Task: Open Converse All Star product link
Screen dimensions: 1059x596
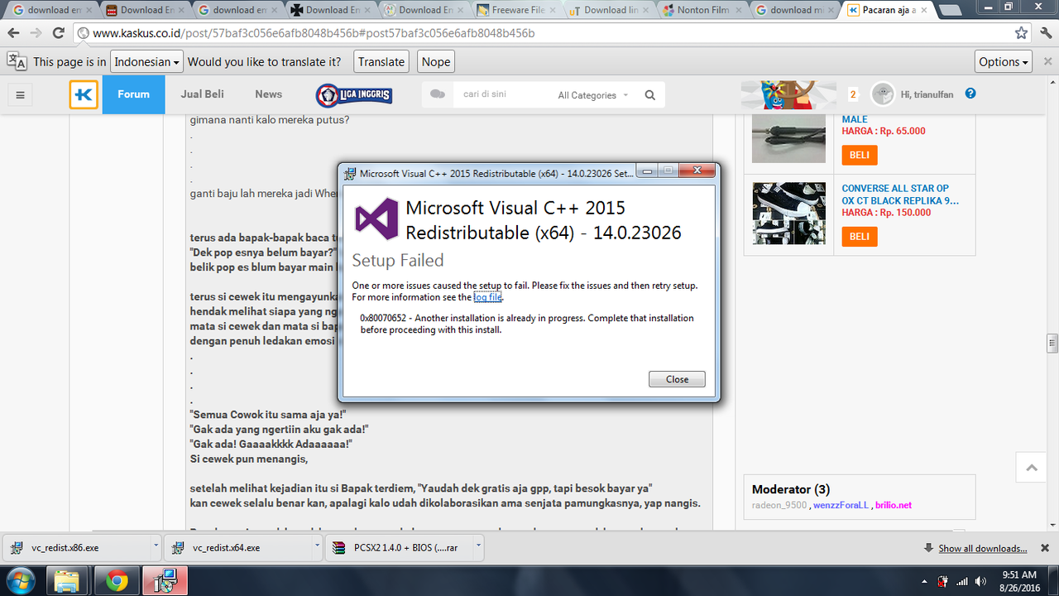Action: 900,194
